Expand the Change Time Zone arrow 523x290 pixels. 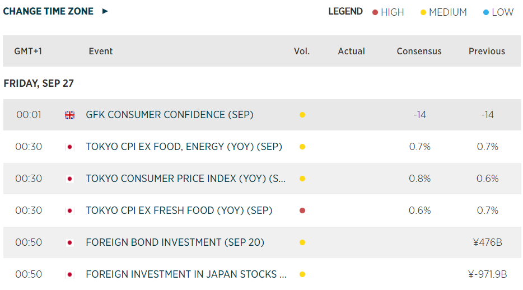click(105, 11)
